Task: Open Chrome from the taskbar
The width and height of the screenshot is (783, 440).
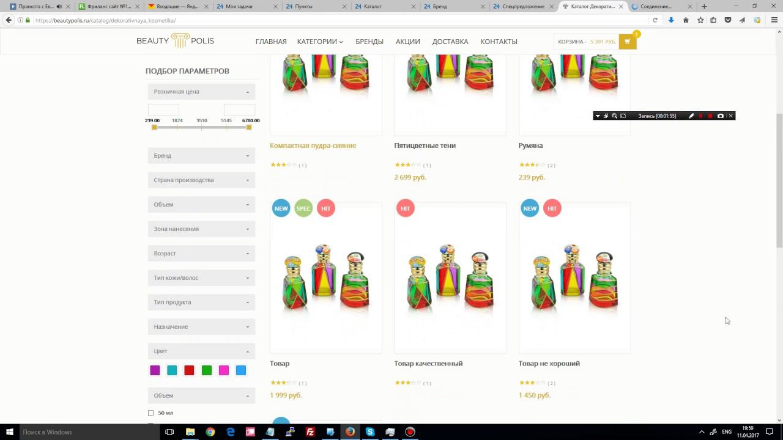Action: (210, 432)
